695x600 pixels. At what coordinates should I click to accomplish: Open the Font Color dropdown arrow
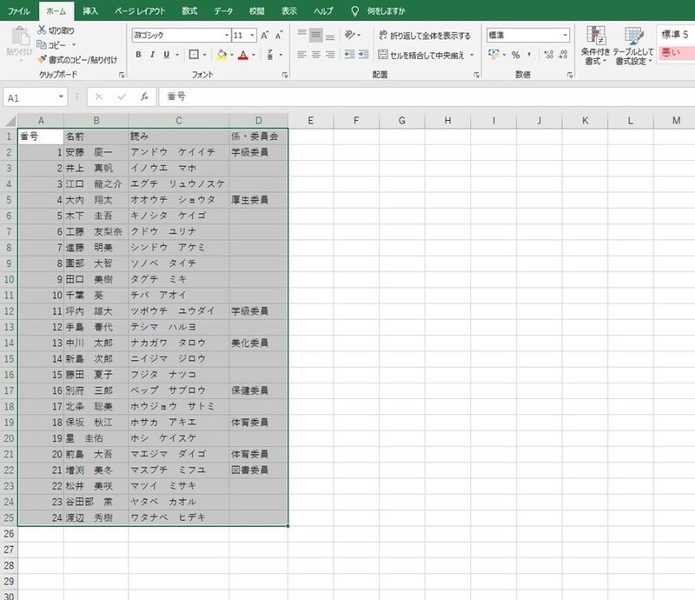(254, 55)
